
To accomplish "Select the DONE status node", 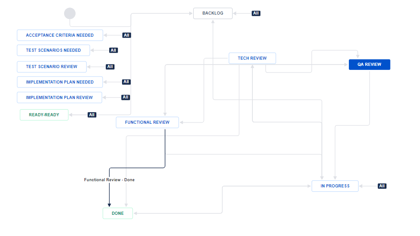I will pyautogui.click(x=118, y=213).
